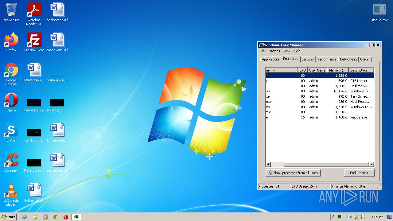Select the visualmovin... desktop file
Viewport: 393px width, 221px height.
[x=57, y=76]
